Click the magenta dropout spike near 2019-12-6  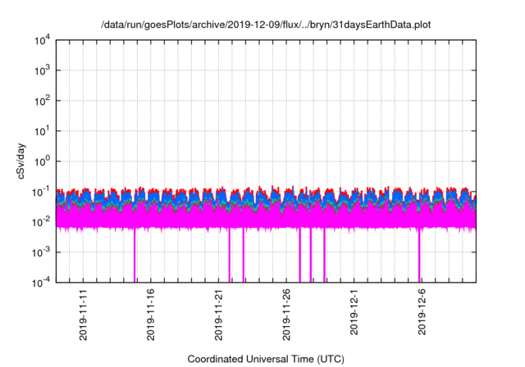tap(419, 256)
